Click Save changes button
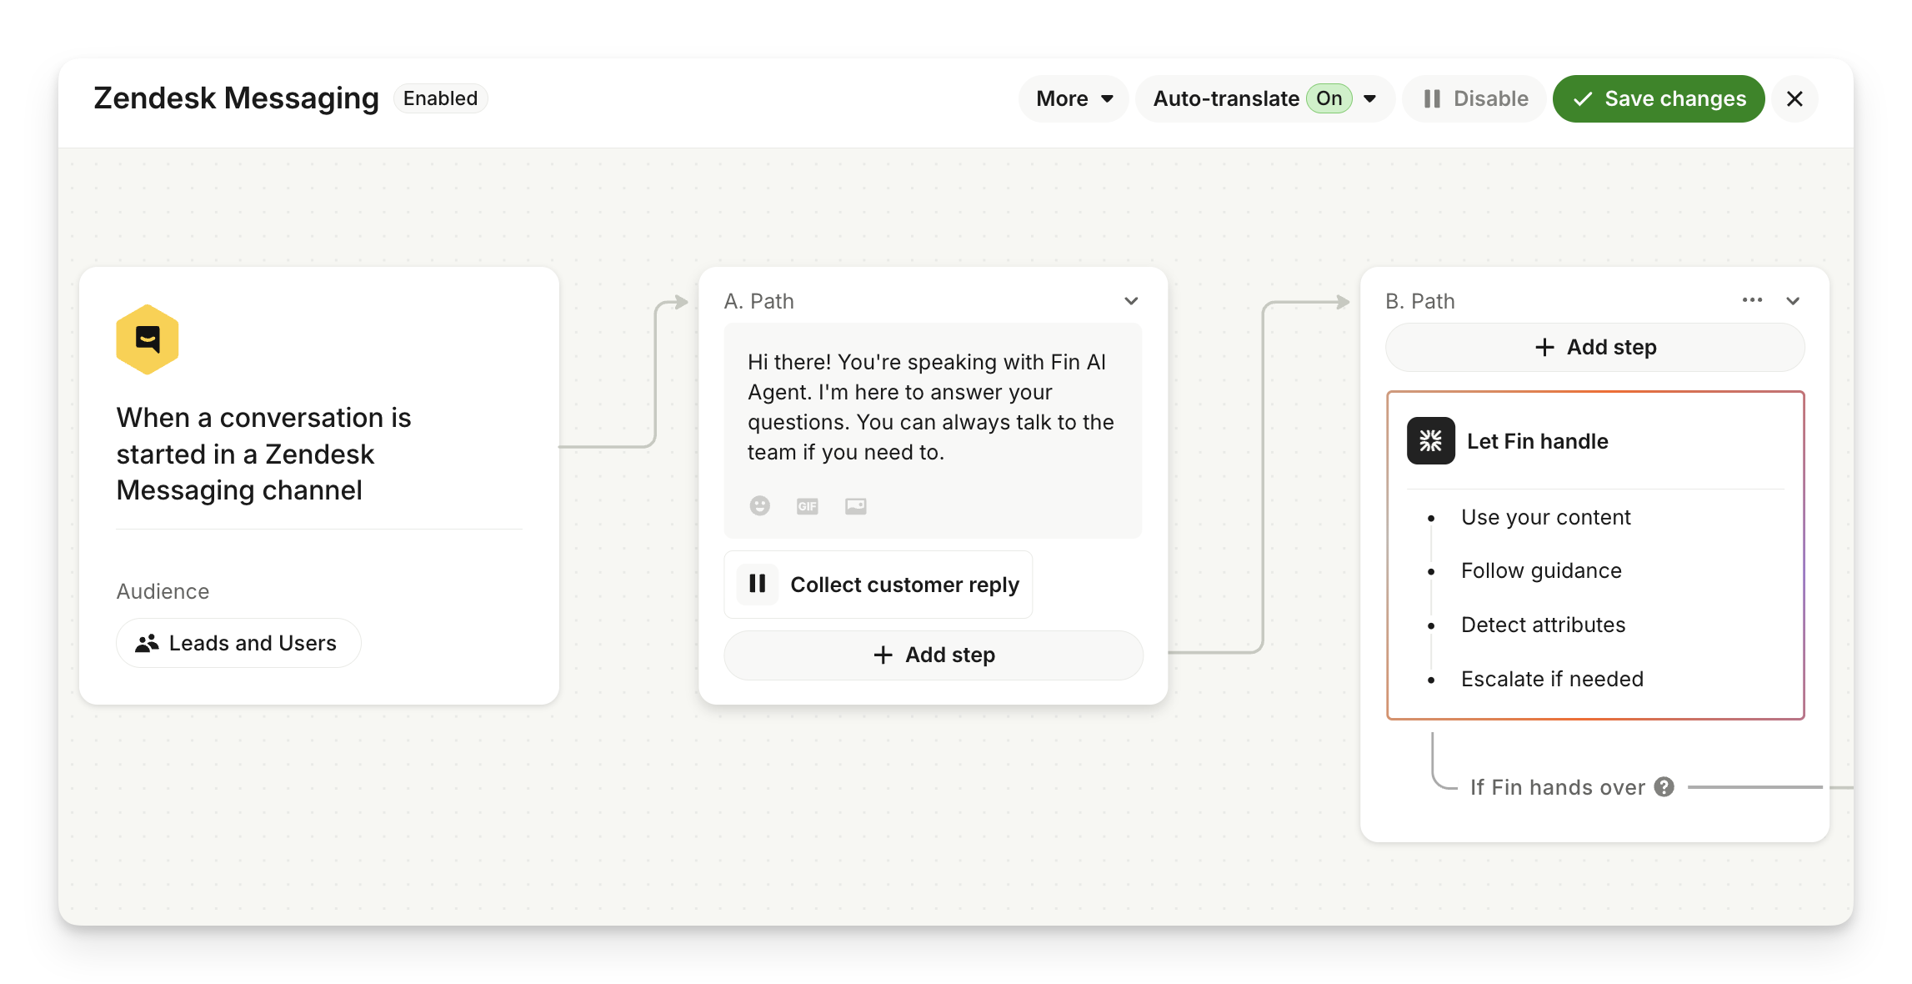Image resolution: width=1912 pixels, height=984 pixels. click(x=1659, y=98)
